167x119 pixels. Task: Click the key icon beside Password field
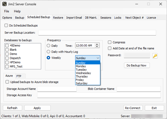[155, 55]
